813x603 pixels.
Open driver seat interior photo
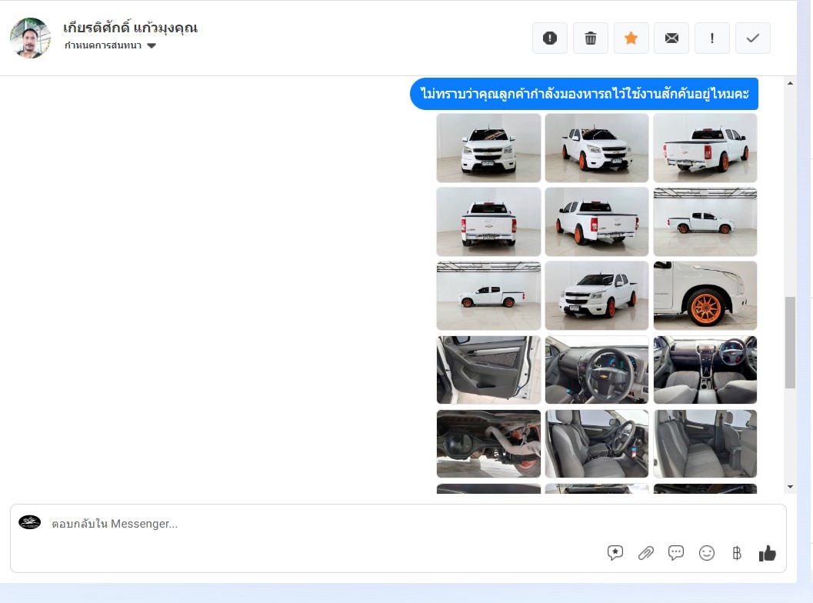(x=597, y=444)
